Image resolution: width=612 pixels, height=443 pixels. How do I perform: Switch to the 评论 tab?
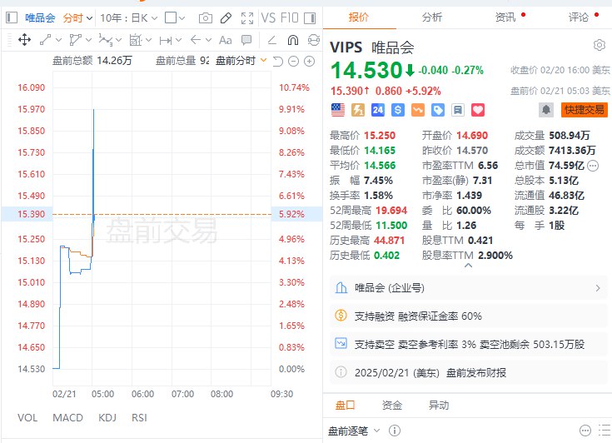pos(579,17)
